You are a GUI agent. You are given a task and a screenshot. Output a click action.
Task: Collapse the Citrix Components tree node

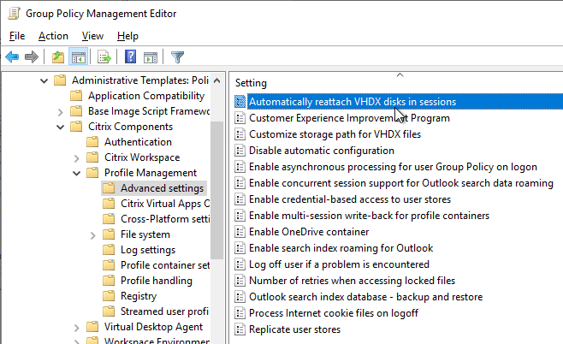click(x=60, y=128)
